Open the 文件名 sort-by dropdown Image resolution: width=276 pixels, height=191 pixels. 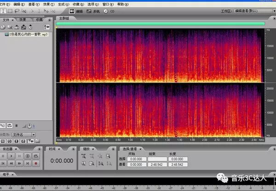pyautogui.click(x=24, y=135)
